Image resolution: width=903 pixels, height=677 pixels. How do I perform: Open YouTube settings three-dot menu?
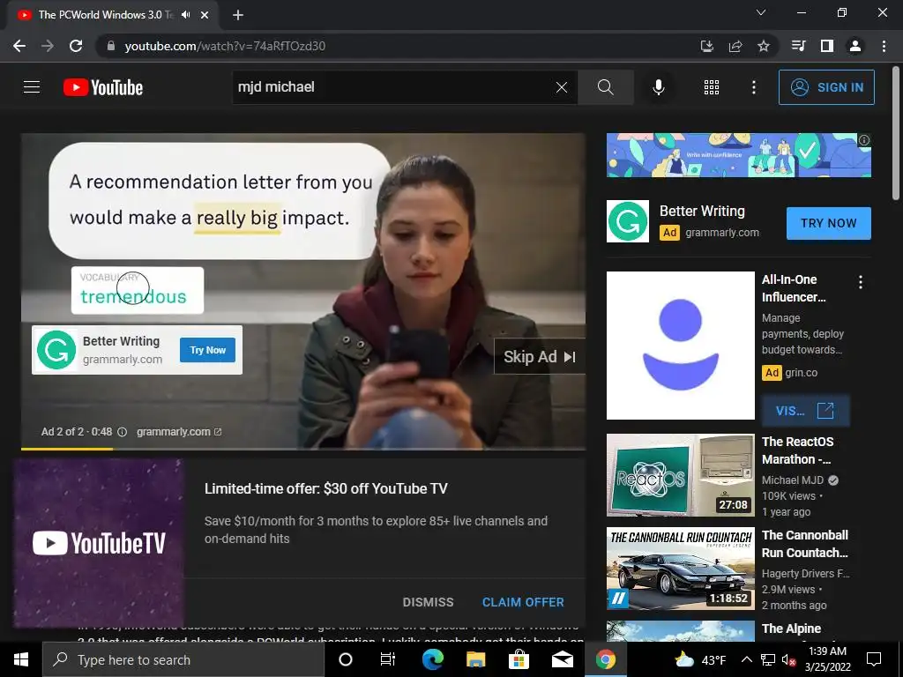point(753,87)
